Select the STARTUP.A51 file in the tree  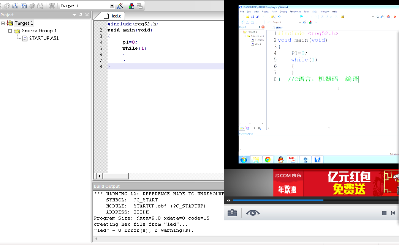click(44, 38)
